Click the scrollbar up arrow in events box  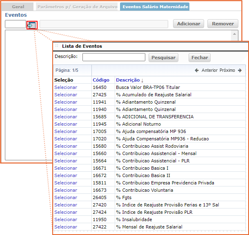(x=234, y=35)
